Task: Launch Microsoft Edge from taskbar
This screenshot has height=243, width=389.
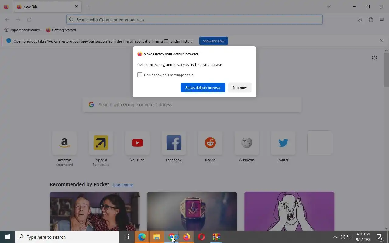Action: point(142,237)
